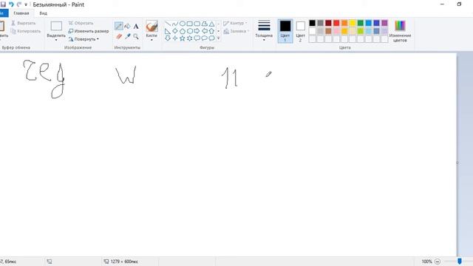The height and width of the screenshot is (266, 473).
Task: Click the zoom out minus button
Action: (438, 262)
